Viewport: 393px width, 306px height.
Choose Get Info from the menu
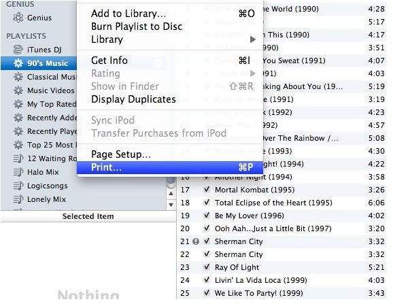pyautogui.click(x=170, y=61)
